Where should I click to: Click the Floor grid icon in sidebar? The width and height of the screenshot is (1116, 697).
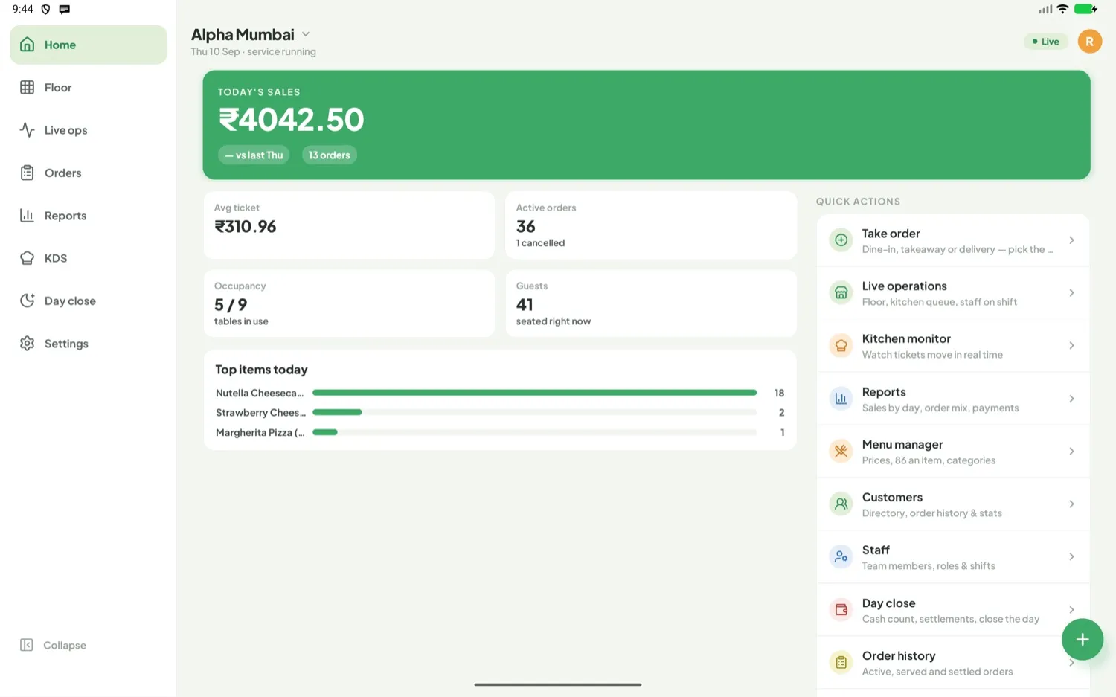(28, 87)
